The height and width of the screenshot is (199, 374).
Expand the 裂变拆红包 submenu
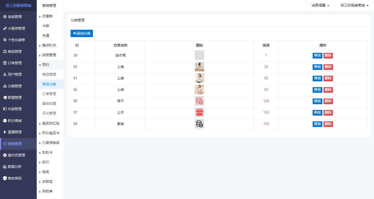50,123
